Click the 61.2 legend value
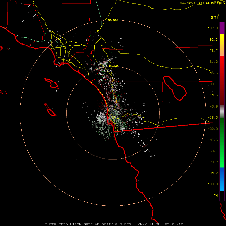The height and width of the screenshot is (226, 226). [x=214, y=62]
